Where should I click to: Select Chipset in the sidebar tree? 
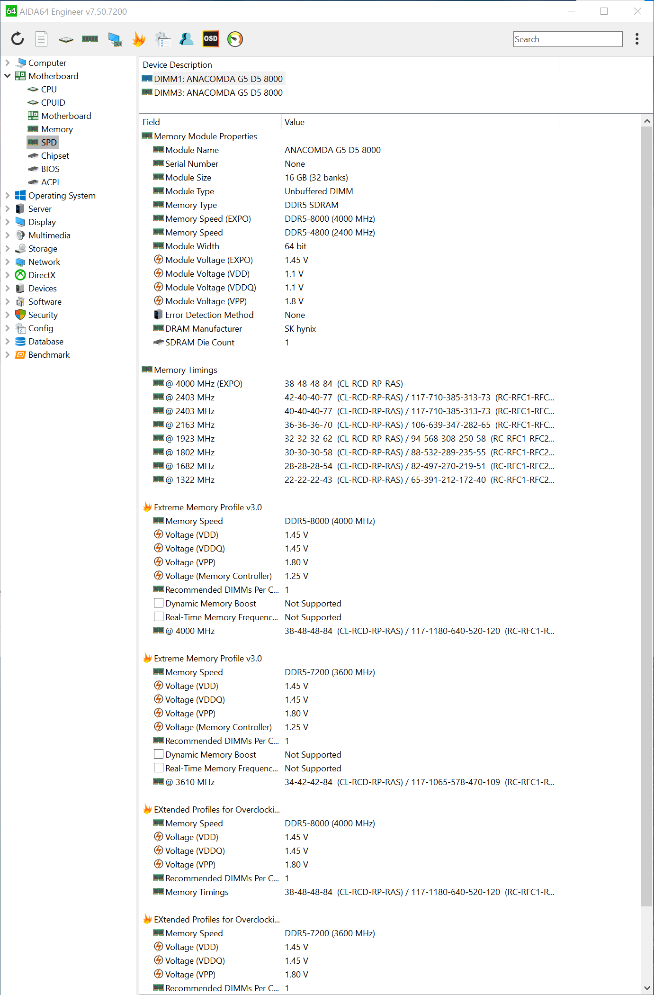pyautogui.click(x=55, y=155)
